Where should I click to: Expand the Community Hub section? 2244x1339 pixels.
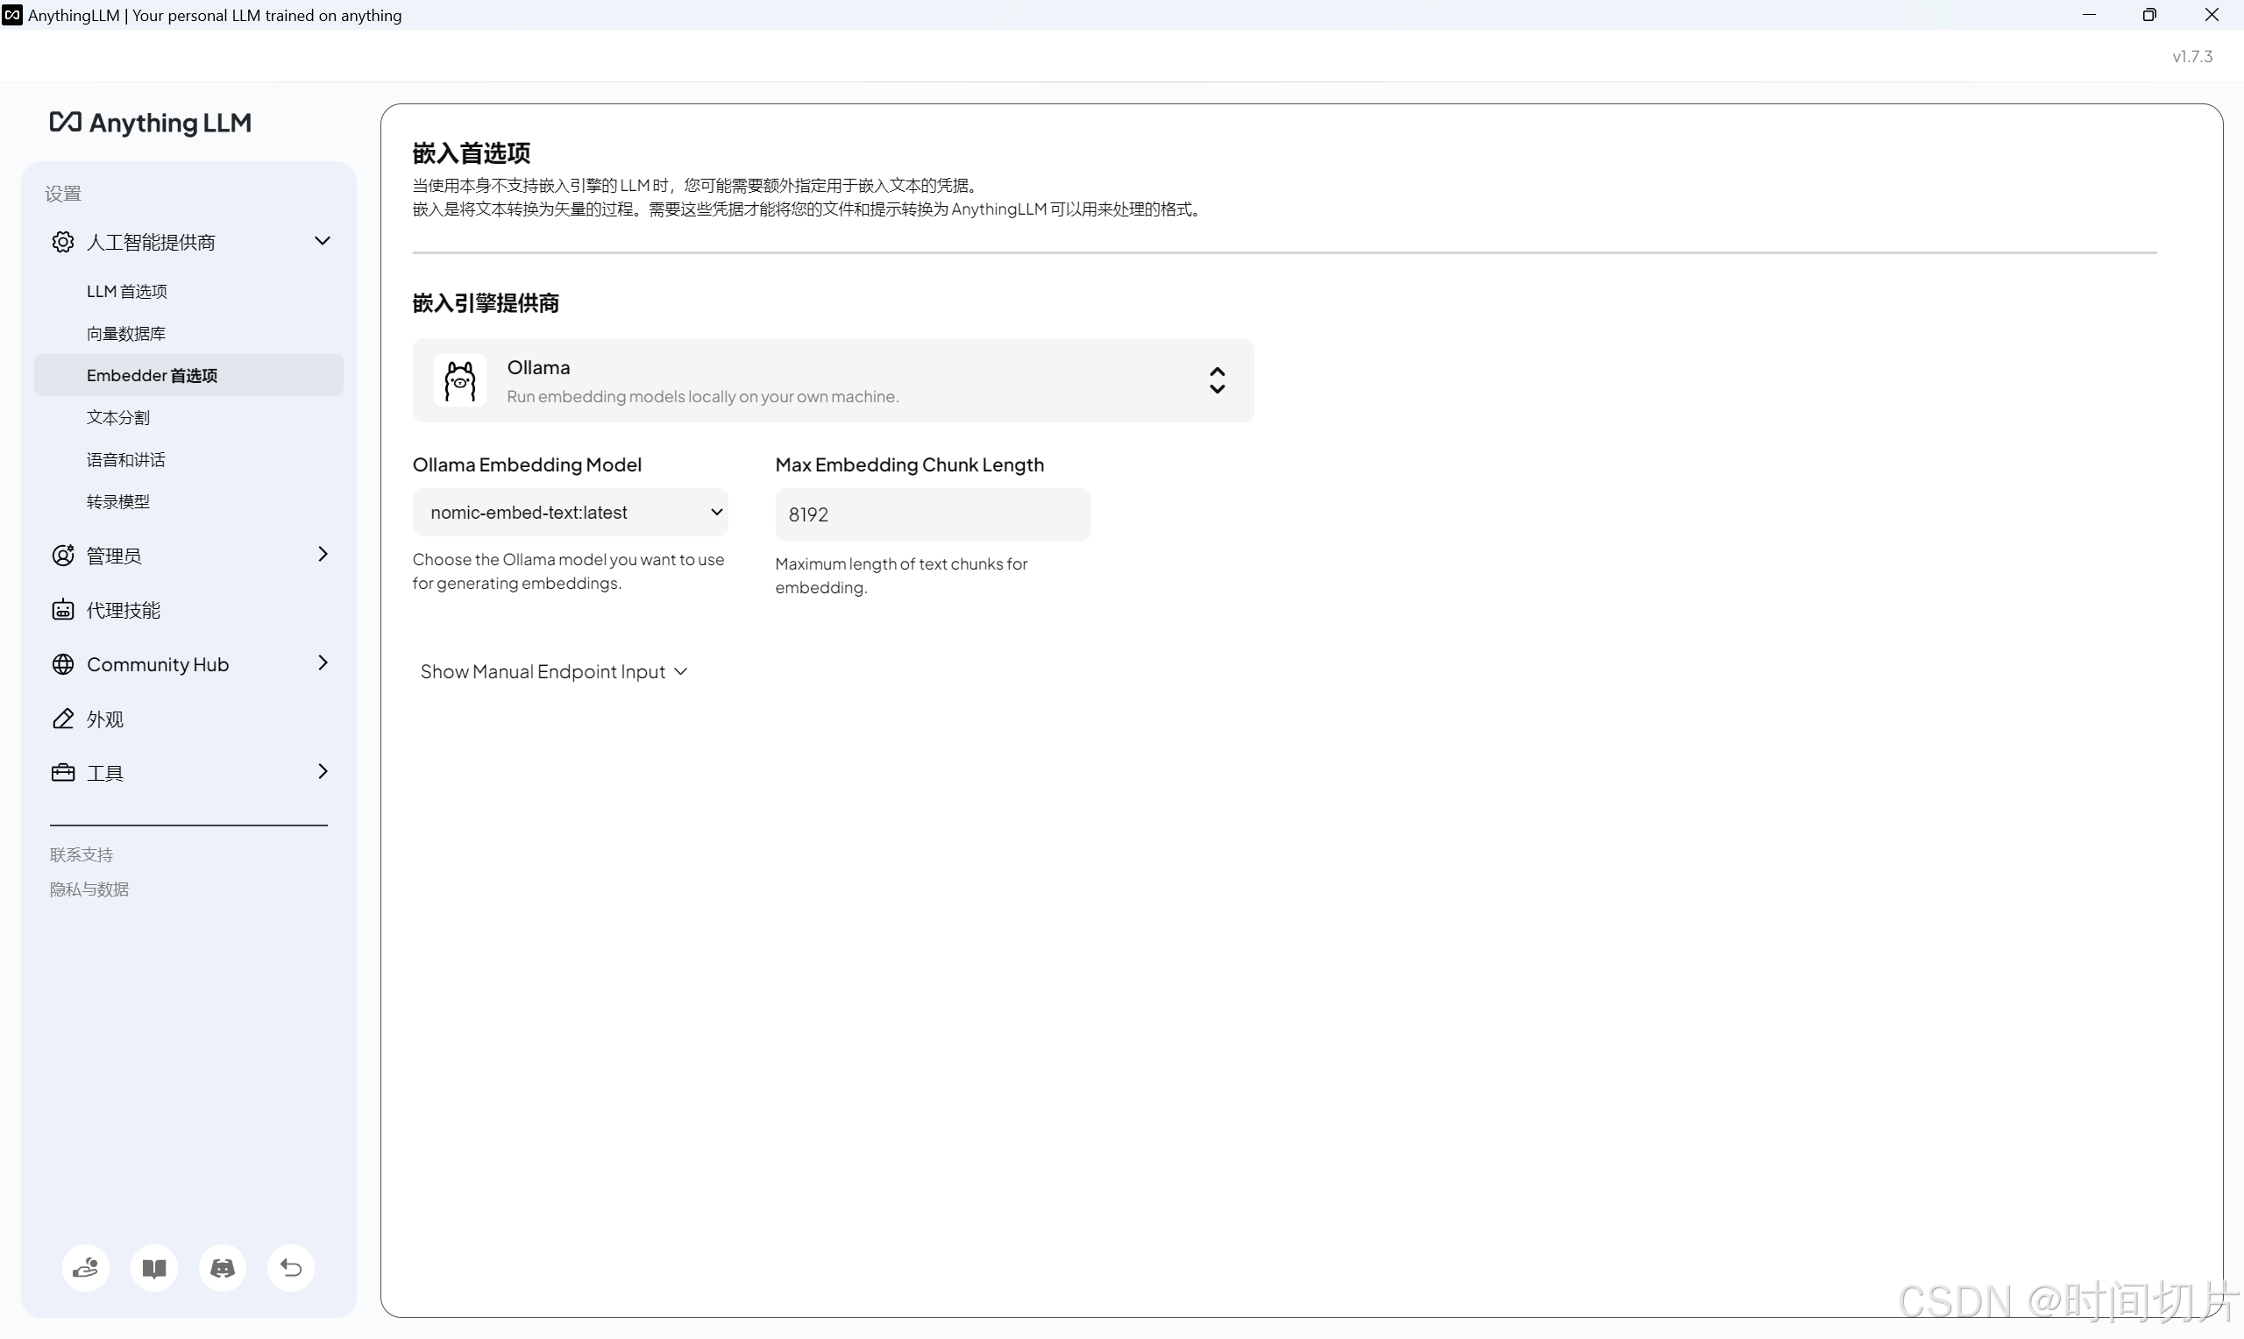pyautogui.click(x=322, y=663)
